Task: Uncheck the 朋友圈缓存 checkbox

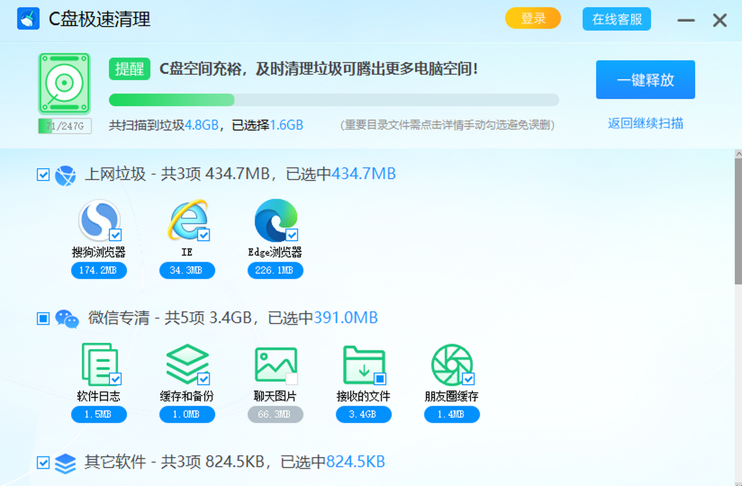Action: (468, 378)
